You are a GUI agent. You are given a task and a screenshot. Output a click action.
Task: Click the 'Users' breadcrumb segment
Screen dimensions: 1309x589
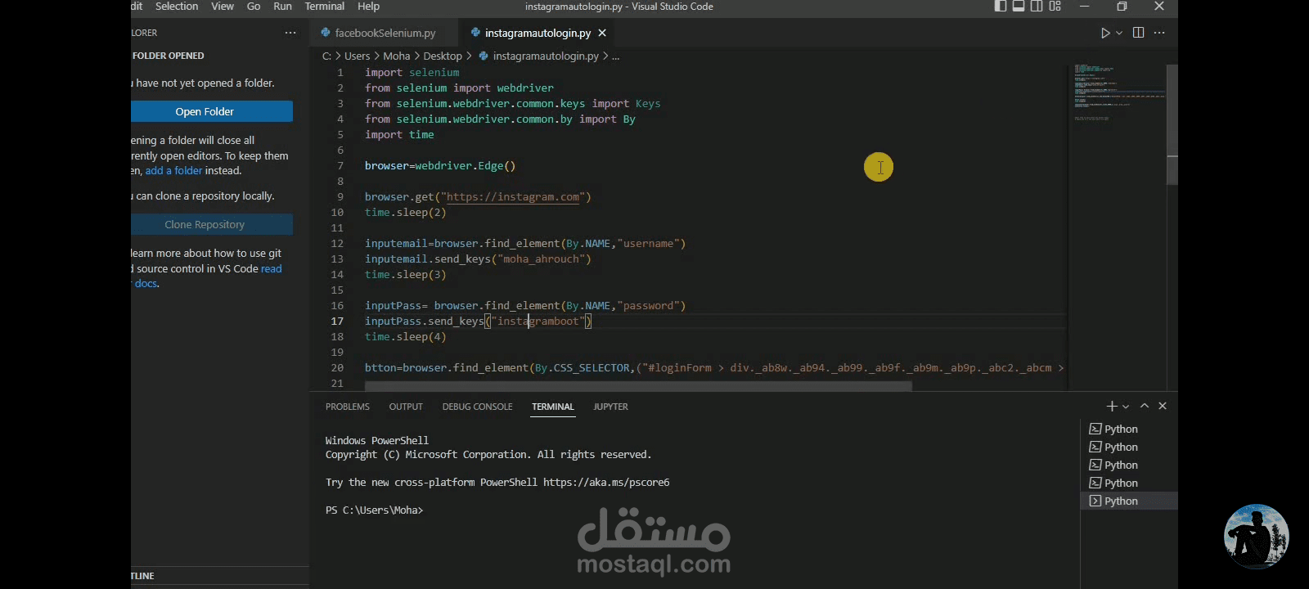[x=357, y=56]
